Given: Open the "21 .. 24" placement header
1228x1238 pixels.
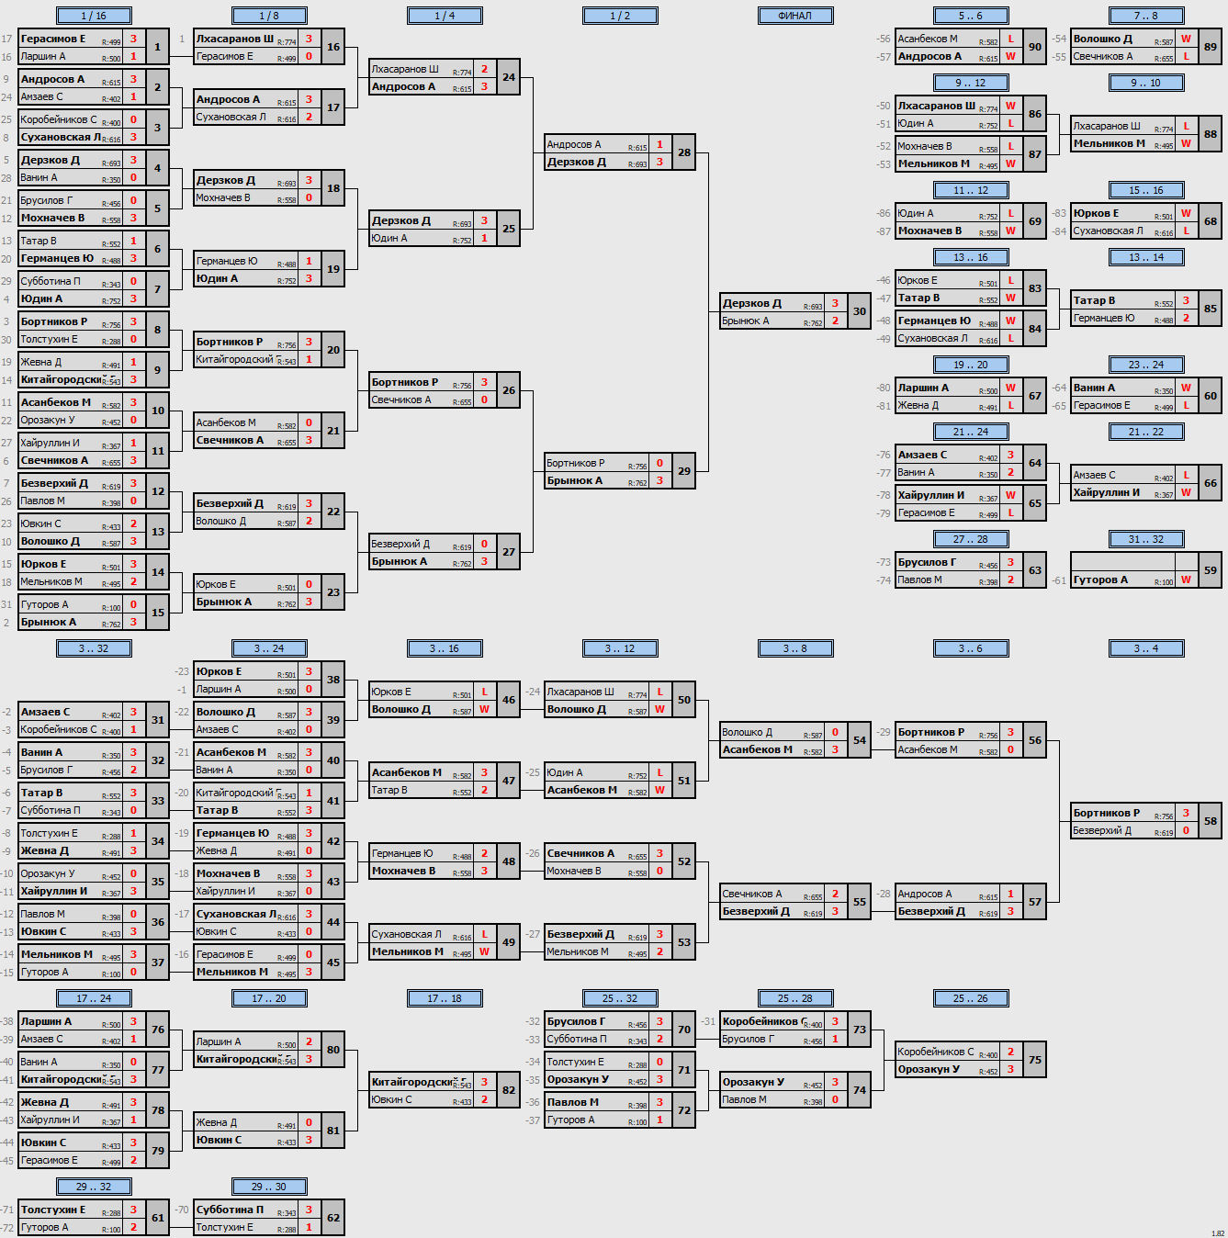Looking at the screenshot, I should click(x=971, y=432).
